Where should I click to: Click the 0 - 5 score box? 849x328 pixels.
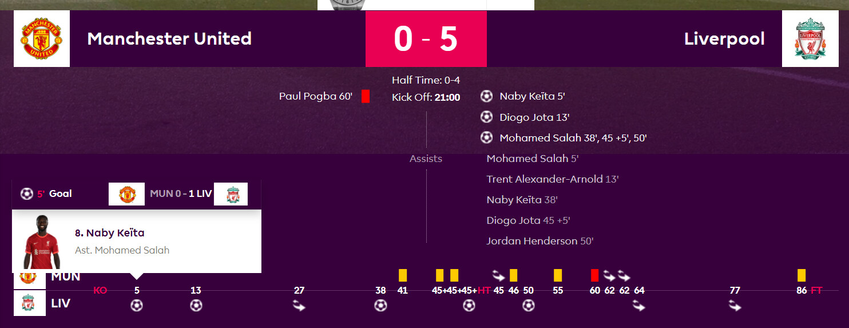[x=426, y=39]
